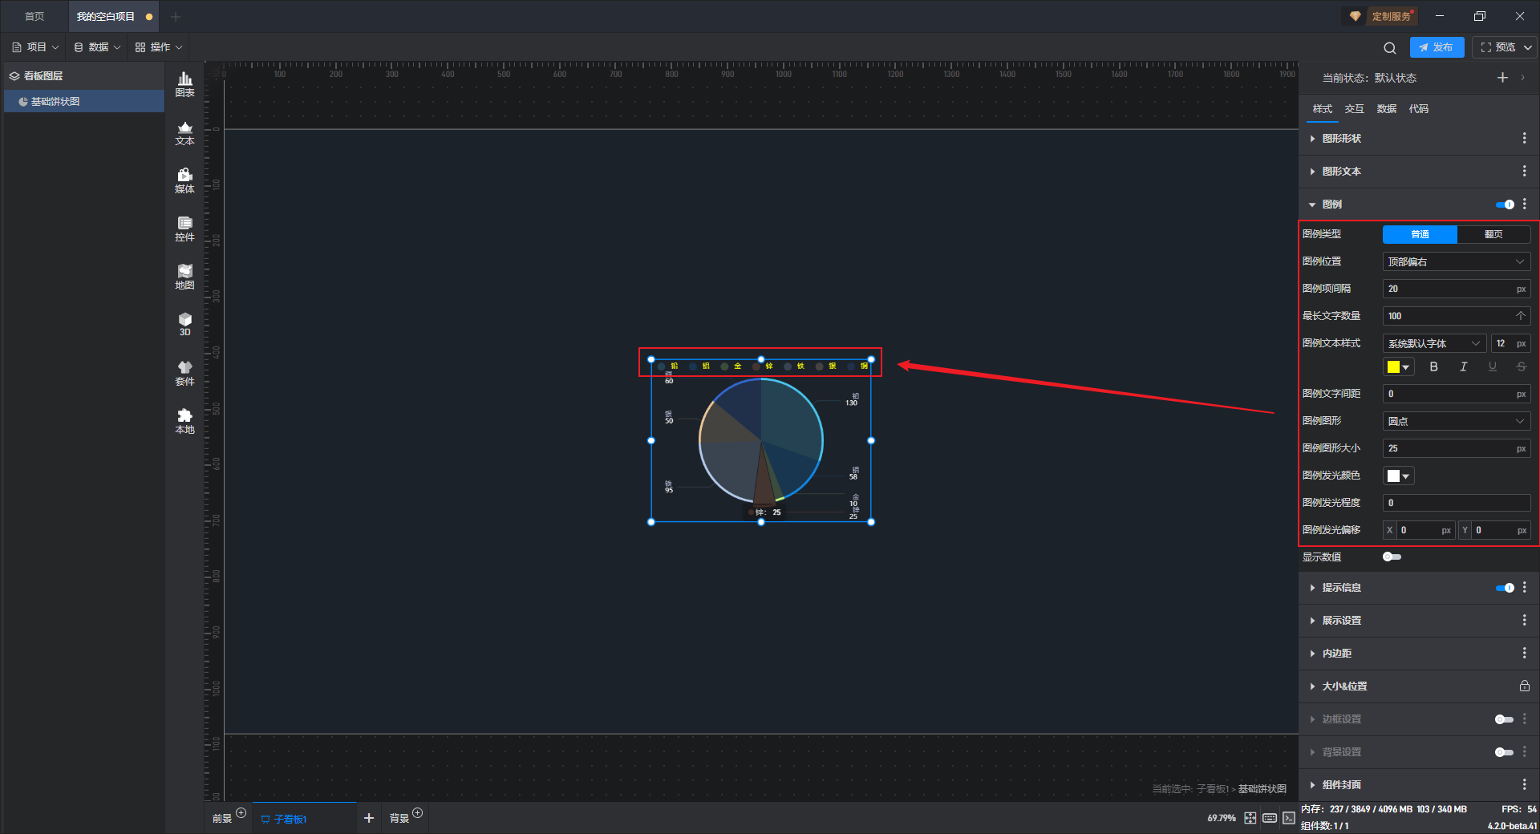
Task: Click the 发布 publish button
Action: pos(1437,47)
